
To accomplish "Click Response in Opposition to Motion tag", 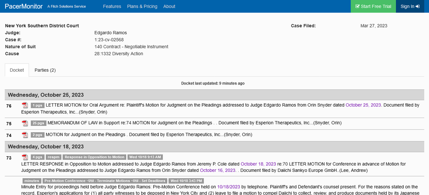I will click(95, 157).
